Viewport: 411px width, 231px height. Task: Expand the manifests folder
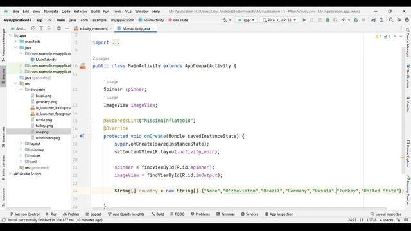point(15,42)
